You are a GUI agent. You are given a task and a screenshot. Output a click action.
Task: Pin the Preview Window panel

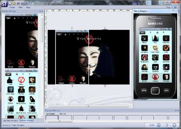coord(40,11)
